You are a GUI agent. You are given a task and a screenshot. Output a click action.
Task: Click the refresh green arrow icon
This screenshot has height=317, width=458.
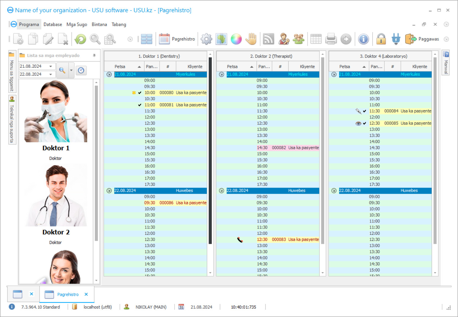[80, 39]
